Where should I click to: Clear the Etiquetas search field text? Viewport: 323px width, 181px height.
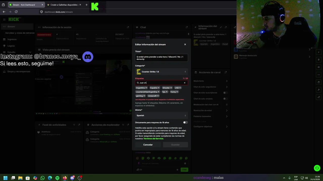click(x=184, y=83)
